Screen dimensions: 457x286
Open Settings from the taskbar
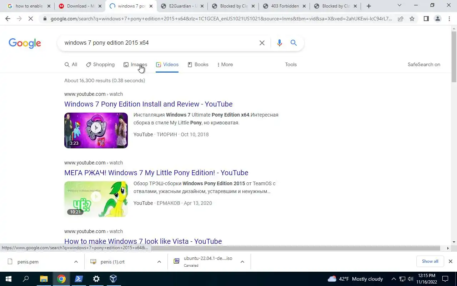(96, 279)
